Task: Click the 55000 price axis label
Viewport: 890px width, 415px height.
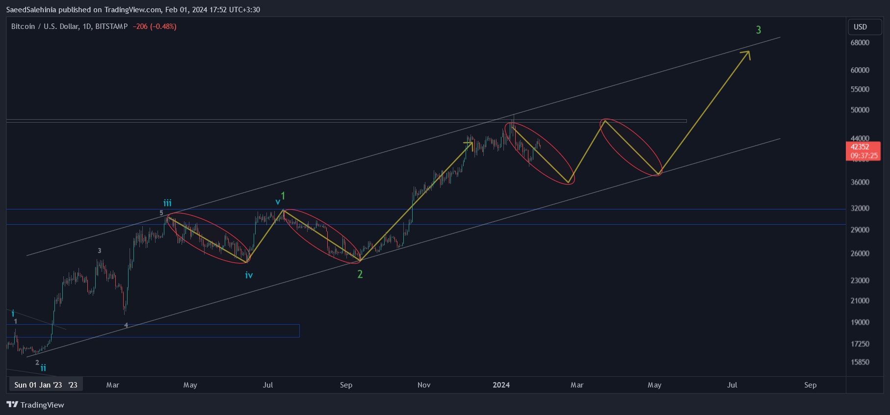Action: point(860,89)
